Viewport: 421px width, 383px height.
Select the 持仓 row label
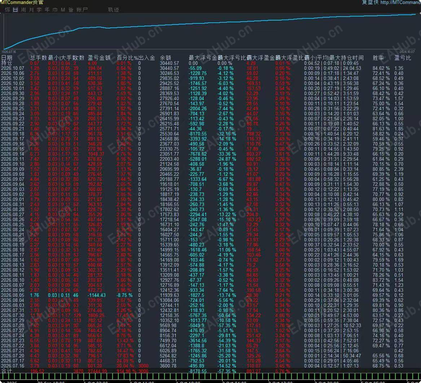(6, 63)
